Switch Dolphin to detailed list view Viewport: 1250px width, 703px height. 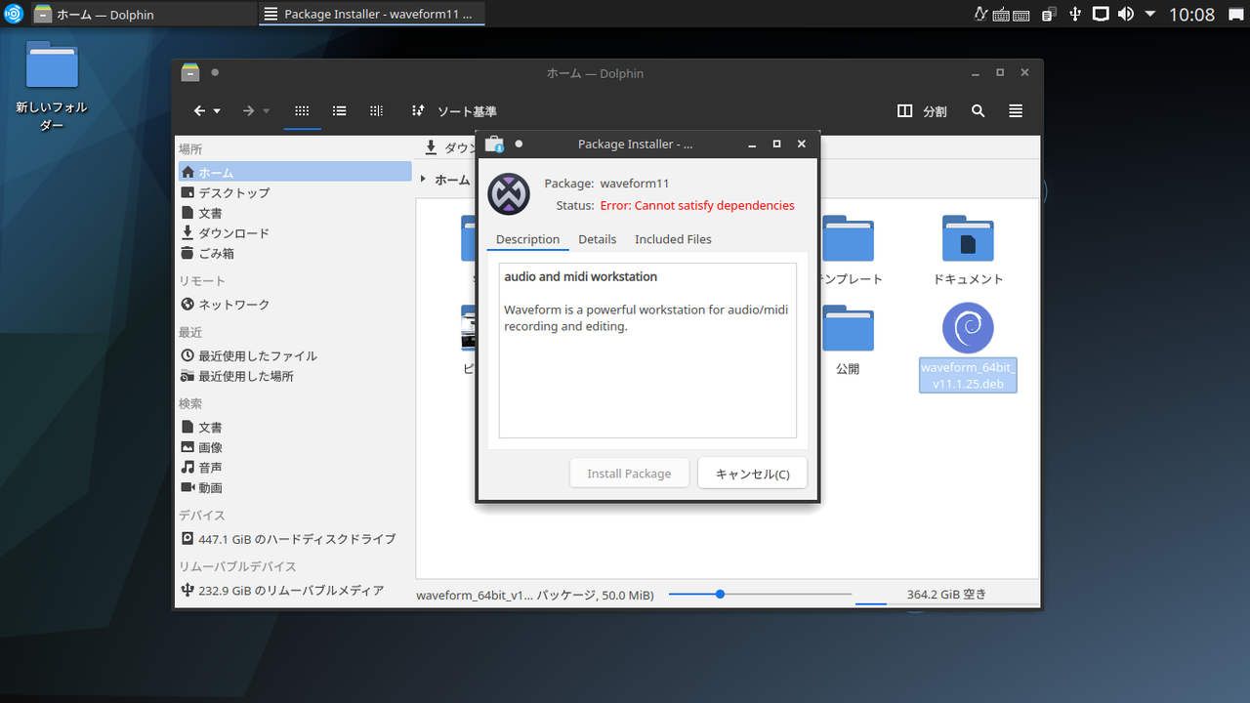point(339,110)
